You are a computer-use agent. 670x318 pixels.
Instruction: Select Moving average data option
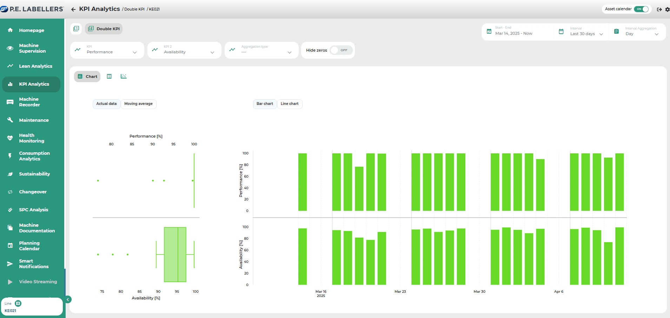[138, 104]
